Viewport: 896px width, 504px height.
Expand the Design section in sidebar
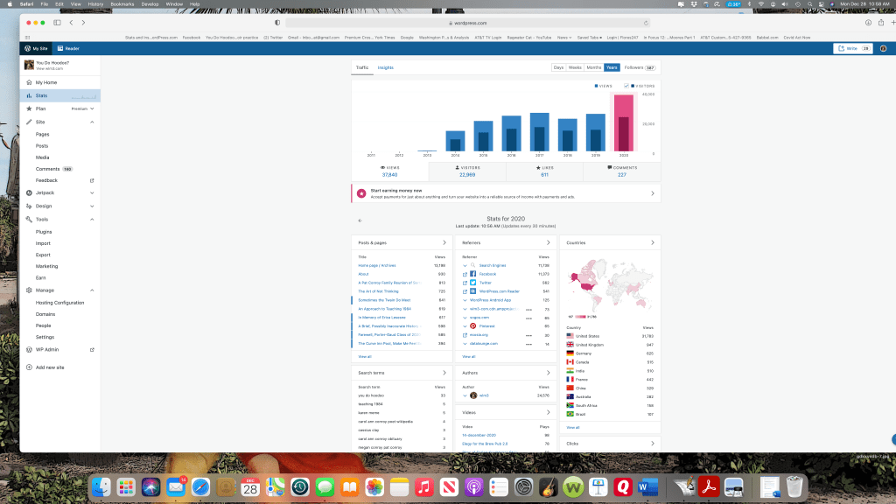(92, 206)
